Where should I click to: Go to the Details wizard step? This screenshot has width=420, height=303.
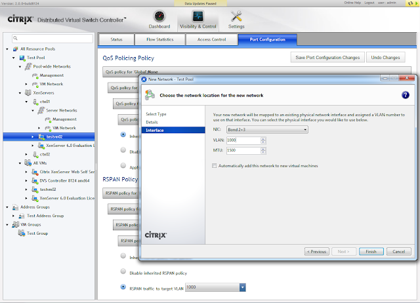click(x=152, y=122)
